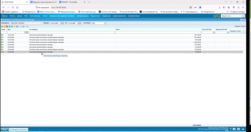Open the Документооборот menu
The height and width of the screenshot is (132, 251).
point(134,16)
